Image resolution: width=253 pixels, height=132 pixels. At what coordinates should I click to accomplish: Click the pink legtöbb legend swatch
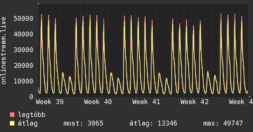(x=12, y=115)
